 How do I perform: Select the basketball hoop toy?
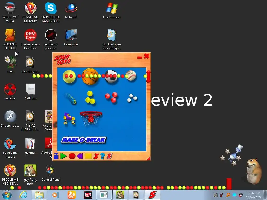click(91, 118)
